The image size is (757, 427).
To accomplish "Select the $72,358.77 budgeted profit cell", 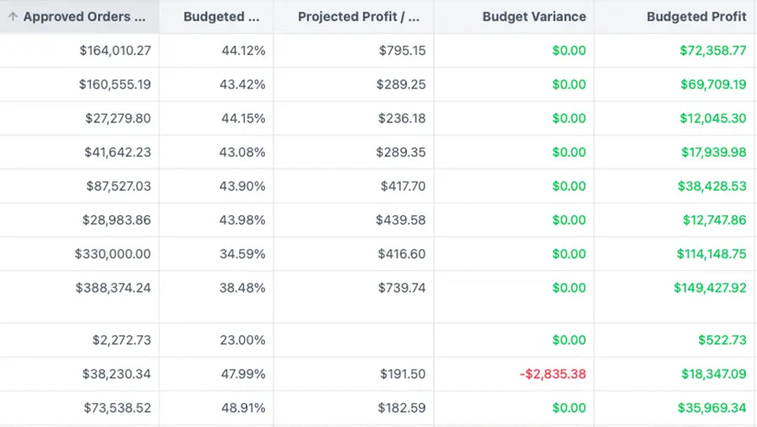I will pyautogui.click(x=713, y=51).
